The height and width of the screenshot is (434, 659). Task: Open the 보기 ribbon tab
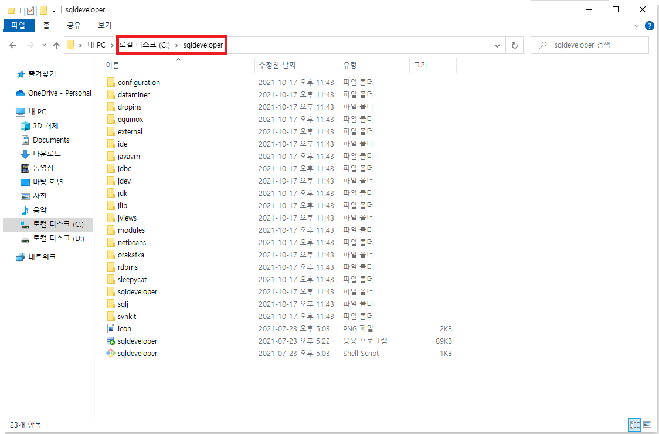(104, 25)
